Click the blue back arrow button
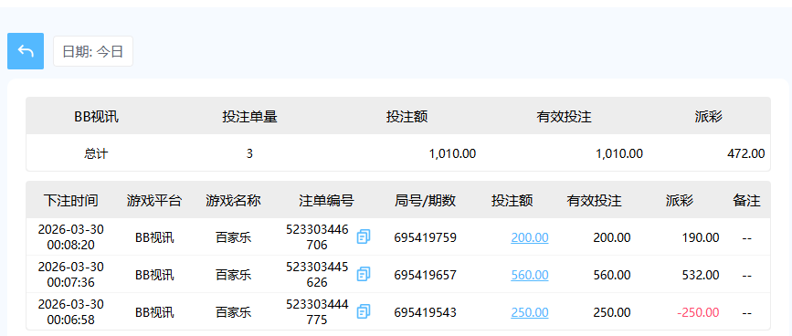The image size is (792, 336). point(26,51)
